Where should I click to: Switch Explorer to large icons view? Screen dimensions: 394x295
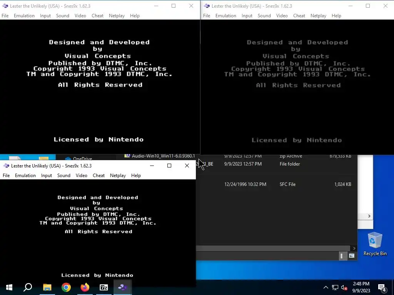coord(352,256)
